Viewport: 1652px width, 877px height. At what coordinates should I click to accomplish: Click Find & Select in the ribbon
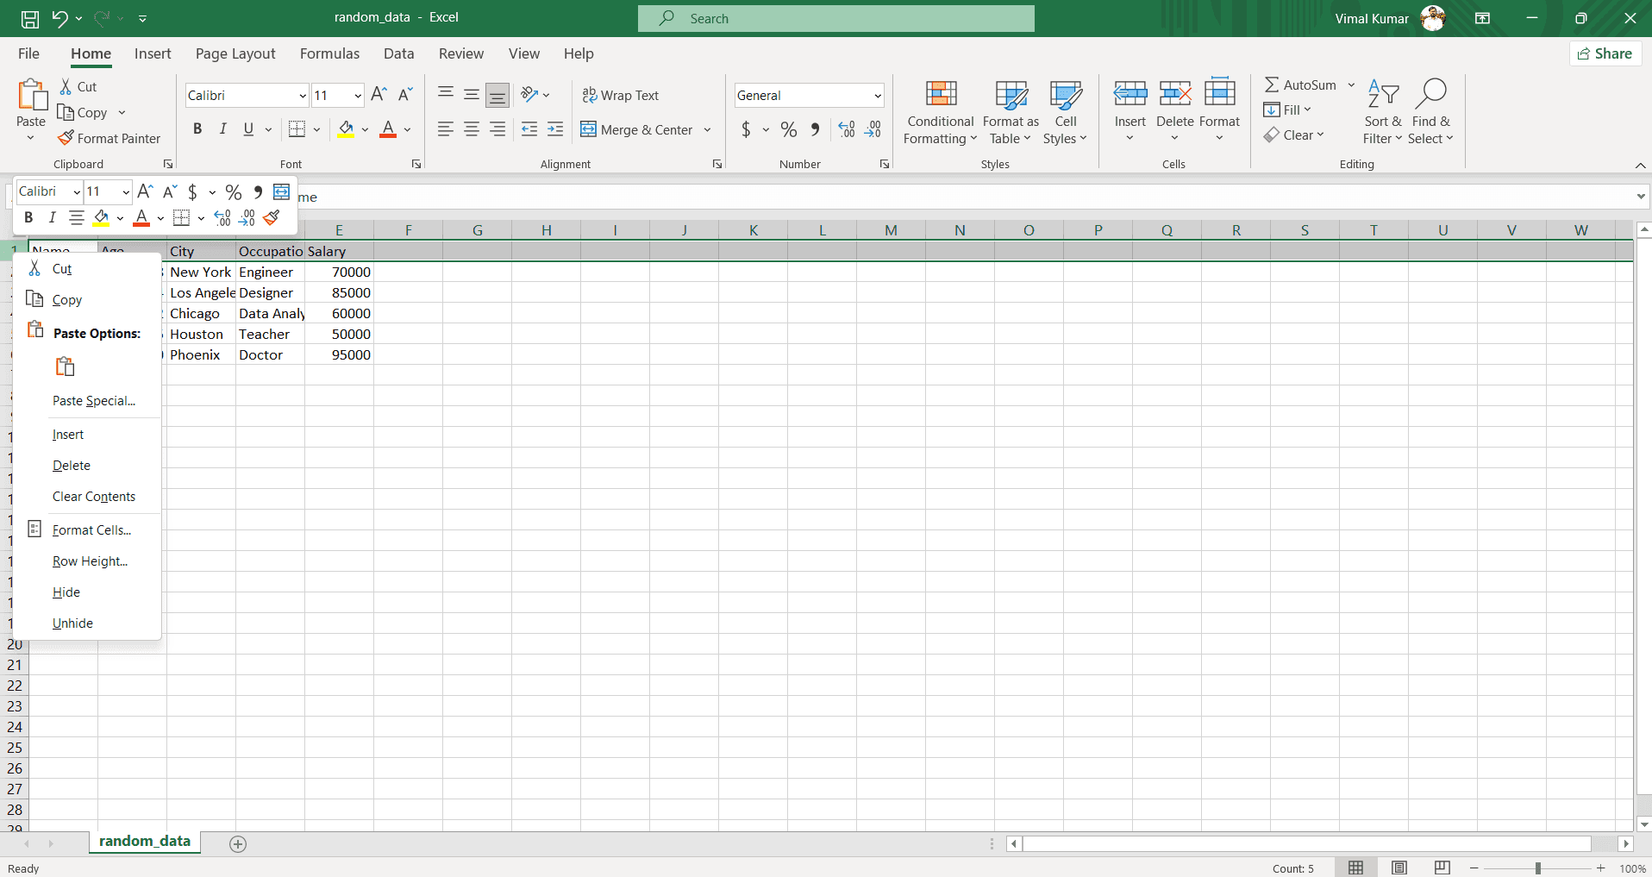pyautogui.click(x=1431, y=110)
